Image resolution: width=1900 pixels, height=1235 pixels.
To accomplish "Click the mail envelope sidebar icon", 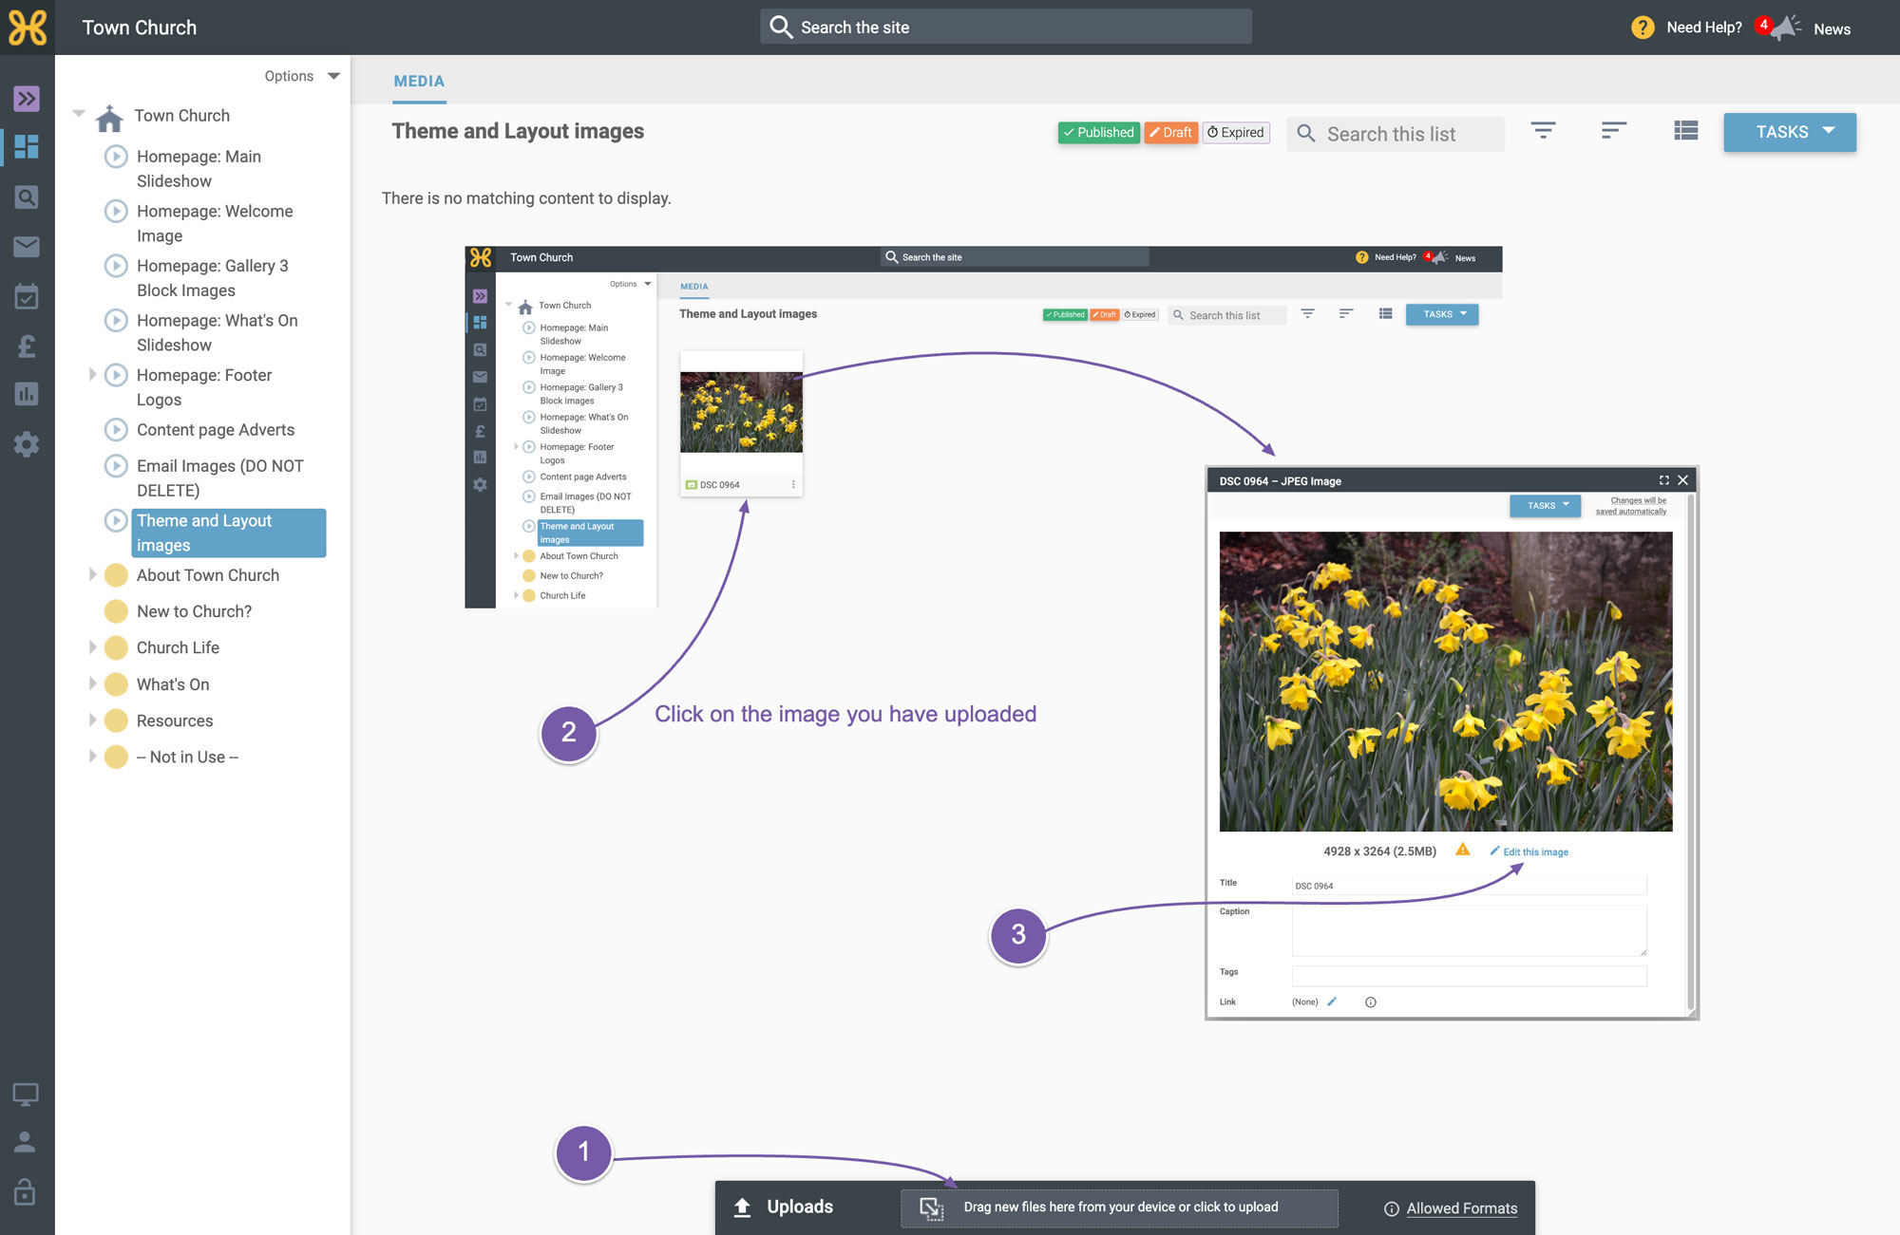I will point(27,247).
